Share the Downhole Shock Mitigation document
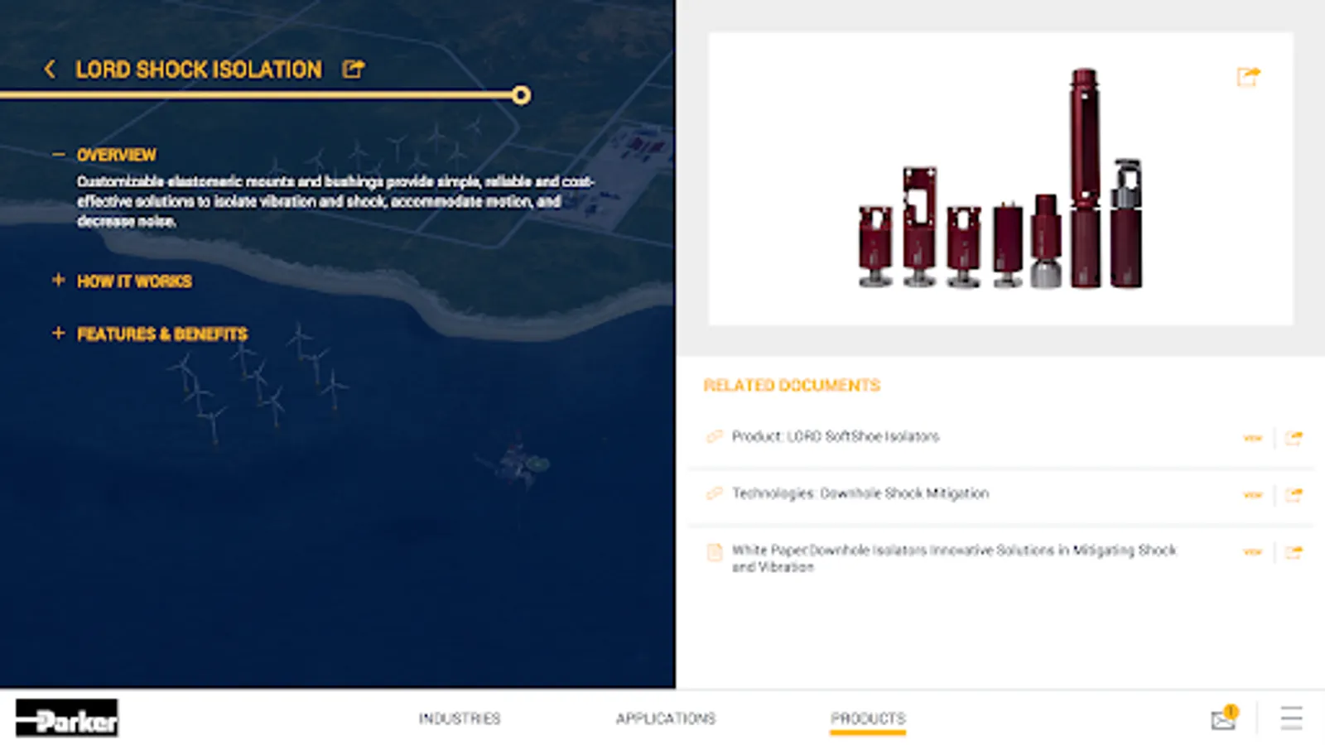The image size is (1325, 745). (x=1294, y=495)
